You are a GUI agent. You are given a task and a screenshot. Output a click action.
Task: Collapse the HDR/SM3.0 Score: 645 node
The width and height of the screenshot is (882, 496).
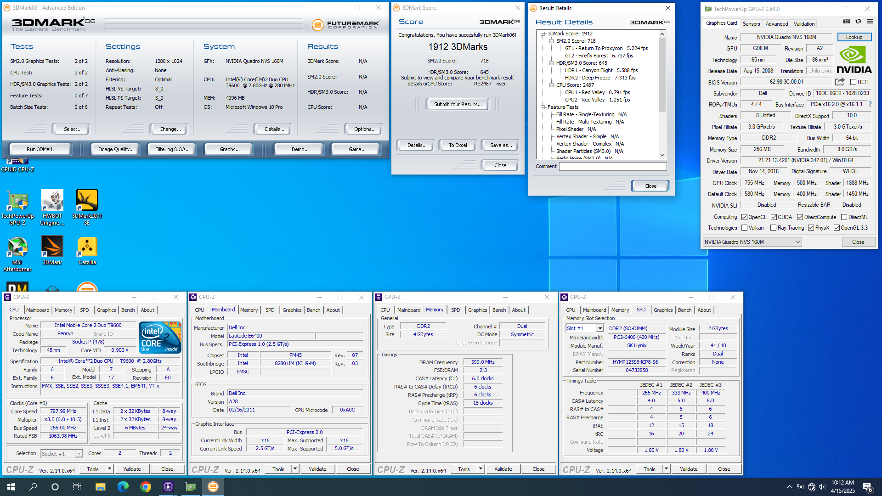551,63
